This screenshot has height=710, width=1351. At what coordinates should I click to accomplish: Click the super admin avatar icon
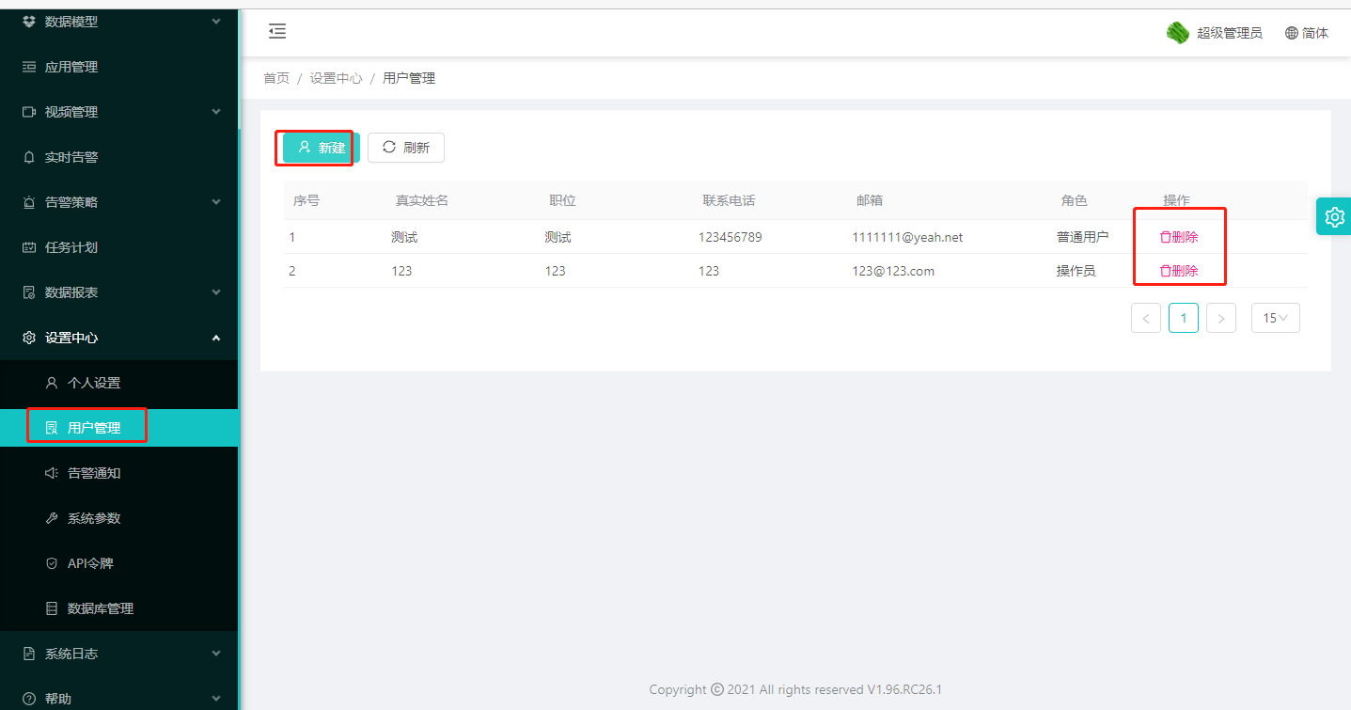tap(1178, 33)
